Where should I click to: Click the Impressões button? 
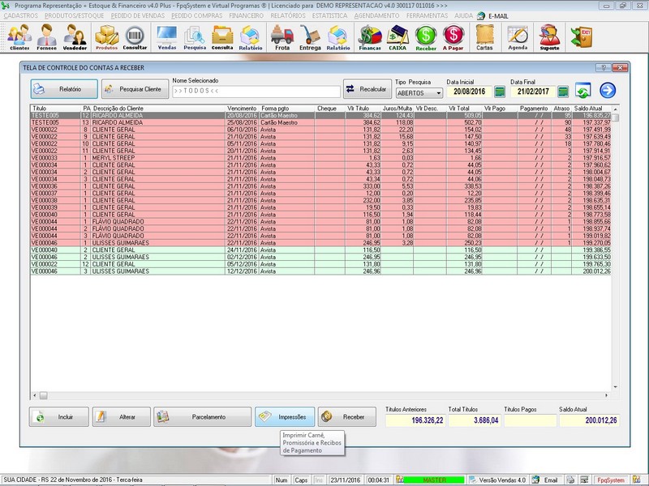point(285,417)
